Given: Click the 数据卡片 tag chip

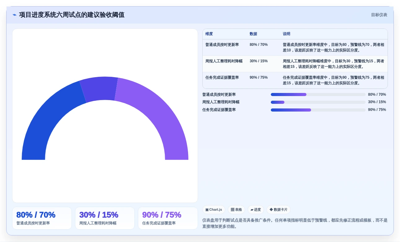Looking at the screenshot, I should (279, 210).
